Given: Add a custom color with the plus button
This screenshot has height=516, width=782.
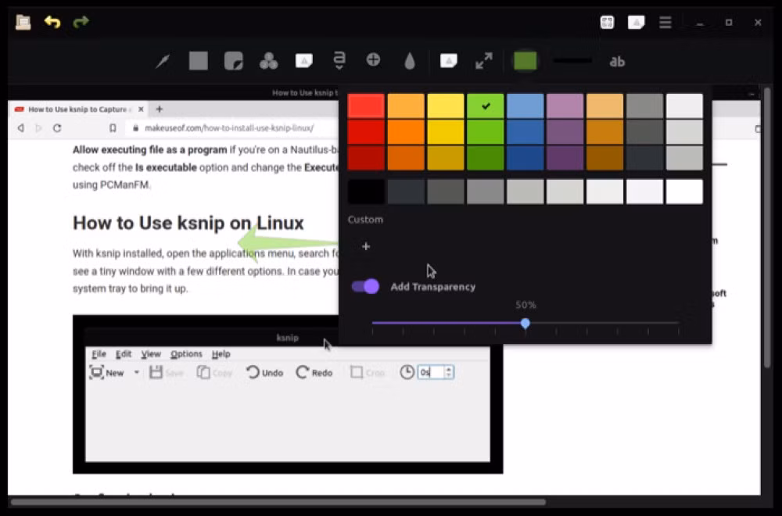Looking at the screenshot, I should coord(366,246).
